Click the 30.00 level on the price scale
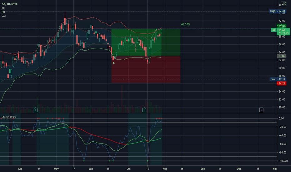 pyautogui.click(x=282, y=68)
